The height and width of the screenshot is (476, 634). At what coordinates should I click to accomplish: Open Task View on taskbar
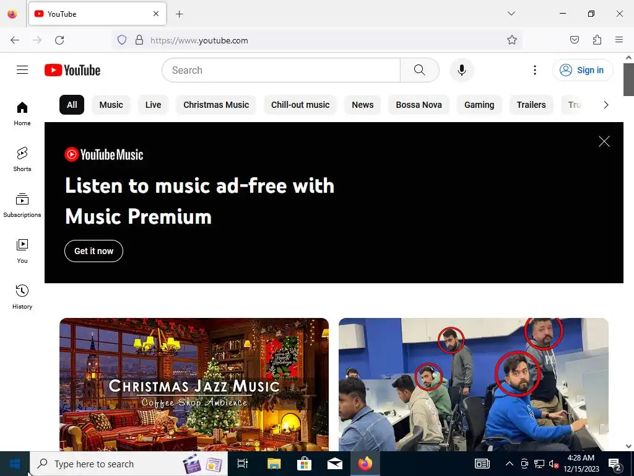point(243,464)
